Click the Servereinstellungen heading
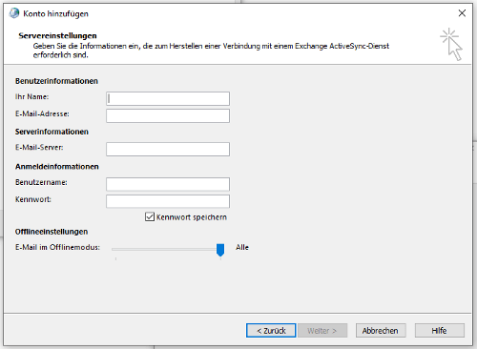Image resolution: width=477 pixels, height=349 pixels. click(57, 35)
